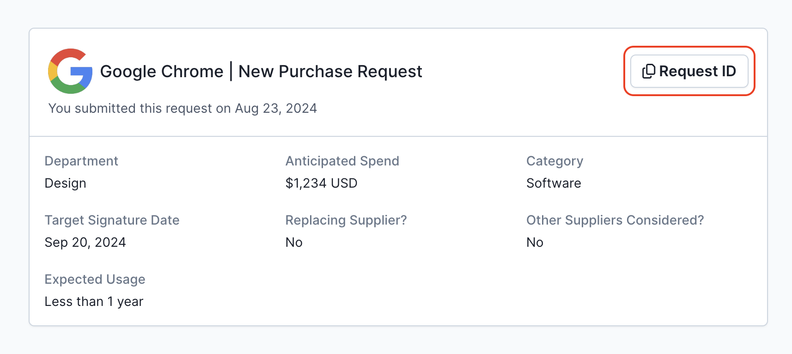Click the Replacing Supplier? label
This screenshot has height=354, width=792.
coord(346,220)
